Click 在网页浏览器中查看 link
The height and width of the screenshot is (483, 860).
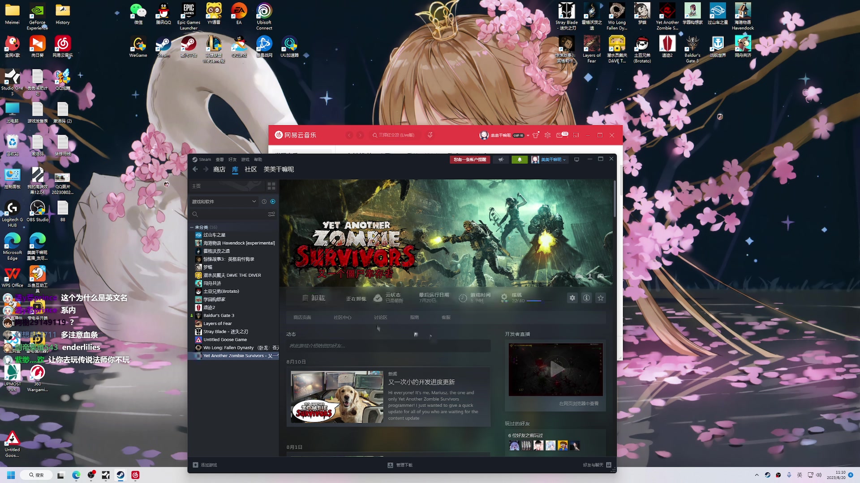tap(579, 403)
